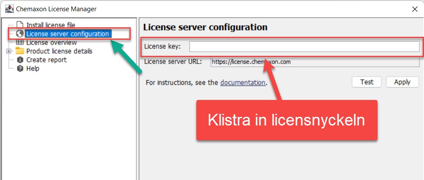Select License server configuration tree item
Image resolution: width=424 pixels, height=180 pixels.
point(68,34)
